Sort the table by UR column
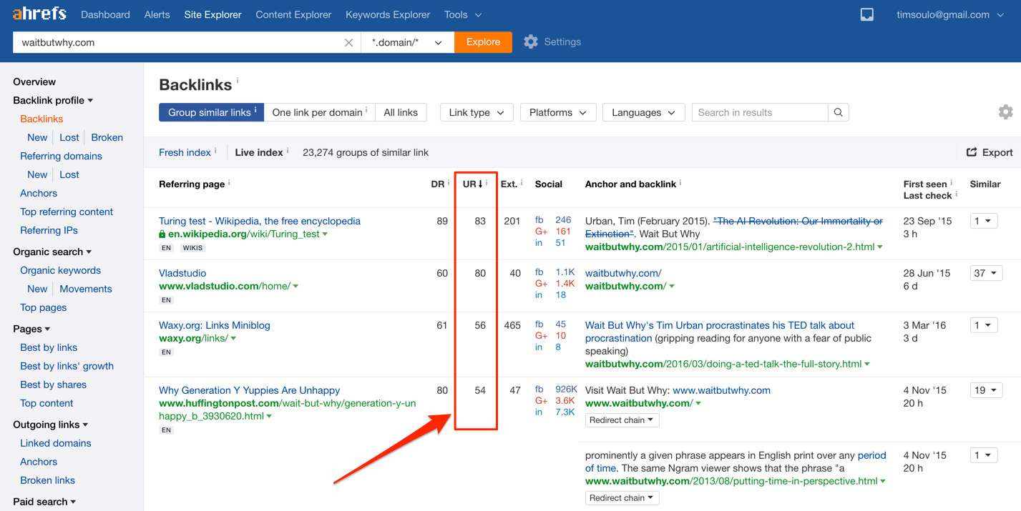 pos(473,184)
